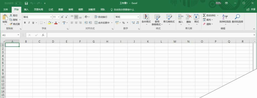
Task: Click the phonetic guide (wén) icon
Action: [x=64, y=23]
